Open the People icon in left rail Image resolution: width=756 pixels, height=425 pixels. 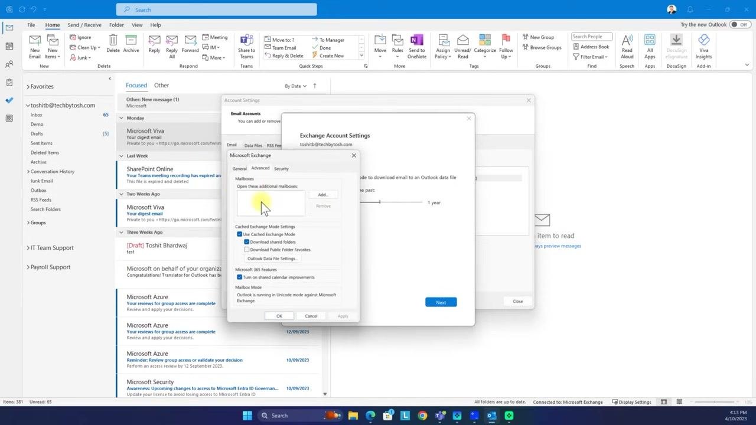(x=9, y=64)
